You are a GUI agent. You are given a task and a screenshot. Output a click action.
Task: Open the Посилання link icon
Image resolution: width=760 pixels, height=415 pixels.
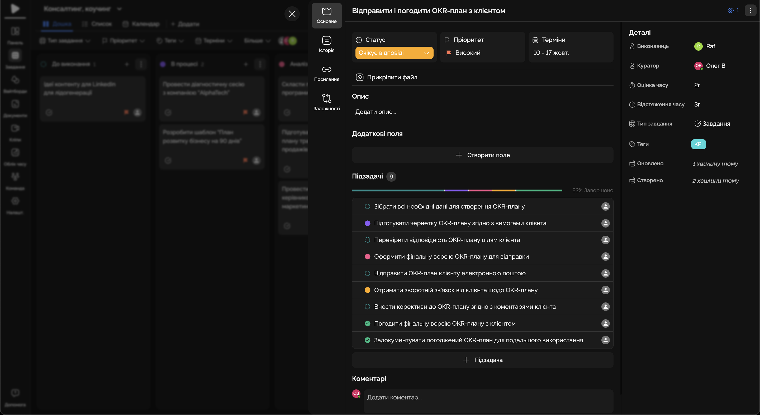click(x=326, y=70)
